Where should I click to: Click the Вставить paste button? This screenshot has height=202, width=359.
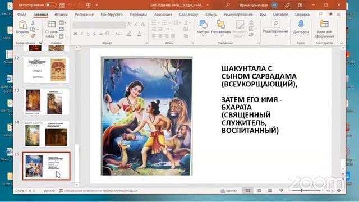[x=22, y=29]
